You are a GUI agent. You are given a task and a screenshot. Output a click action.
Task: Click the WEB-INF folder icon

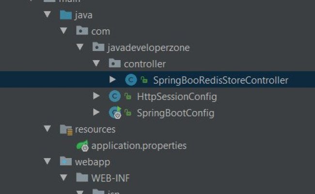click(x=82, y=178)
